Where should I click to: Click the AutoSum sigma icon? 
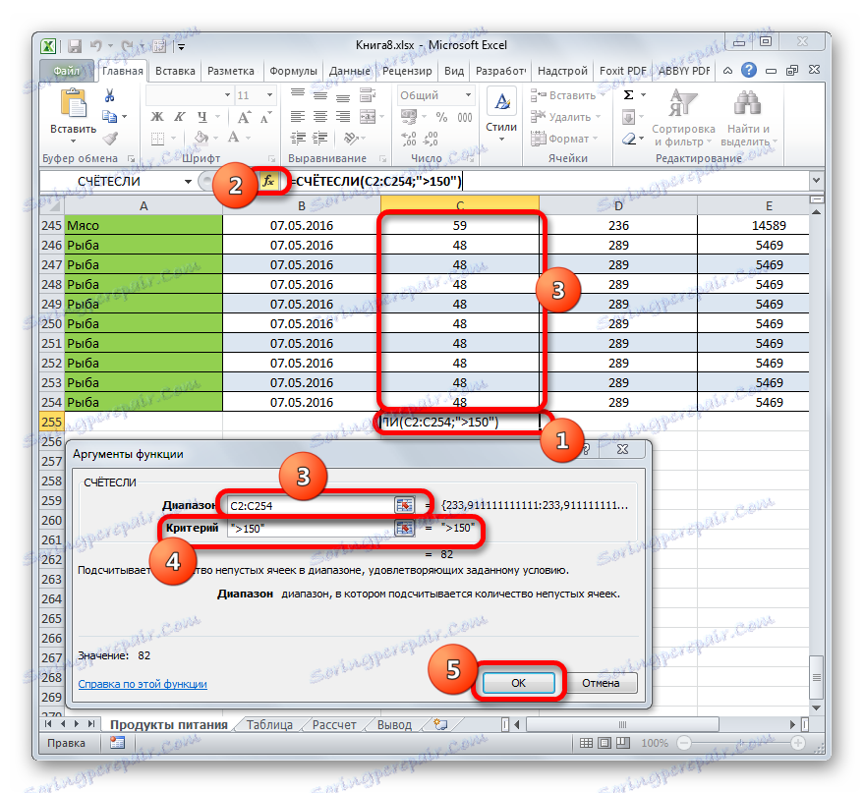point(628,95)
